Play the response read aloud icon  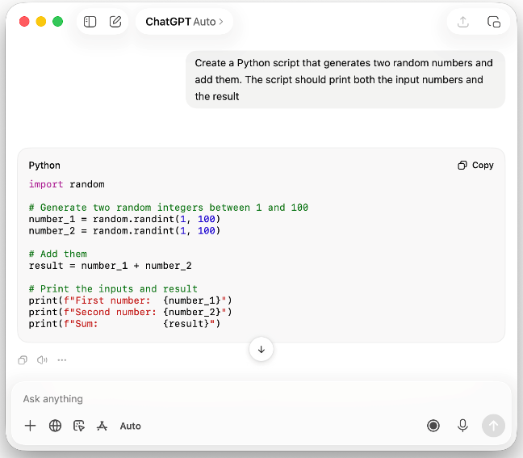point(42,360)
